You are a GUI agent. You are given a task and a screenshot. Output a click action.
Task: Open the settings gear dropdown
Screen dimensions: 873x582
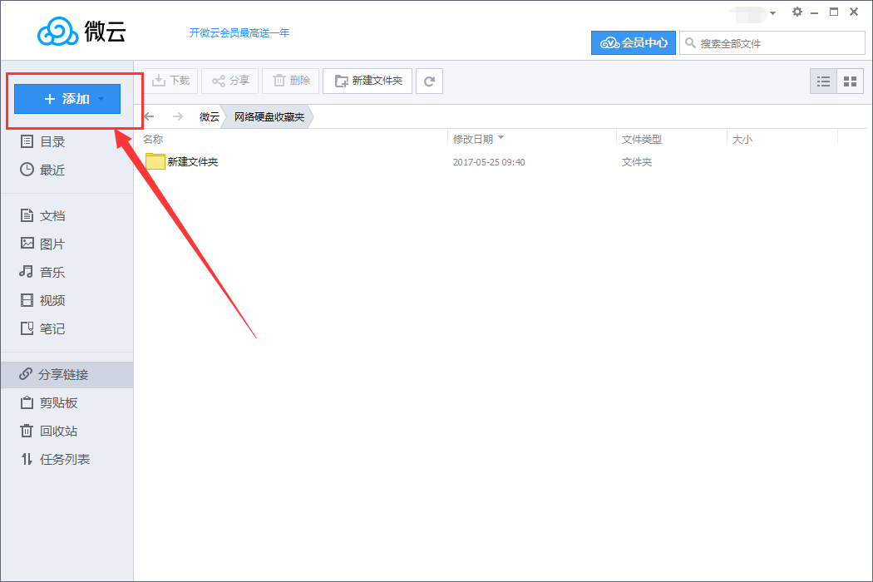pos(797,12)
